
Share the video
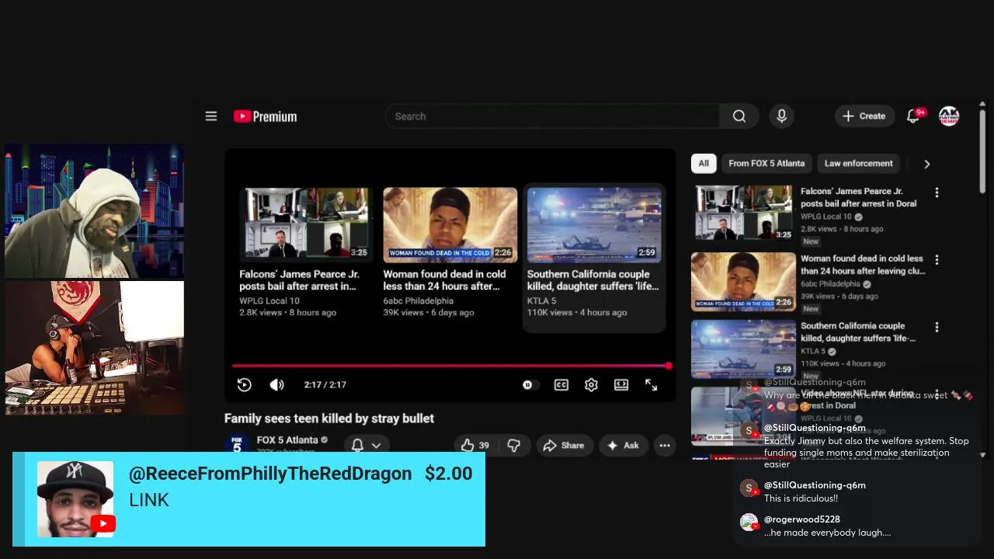click(564, 445)
